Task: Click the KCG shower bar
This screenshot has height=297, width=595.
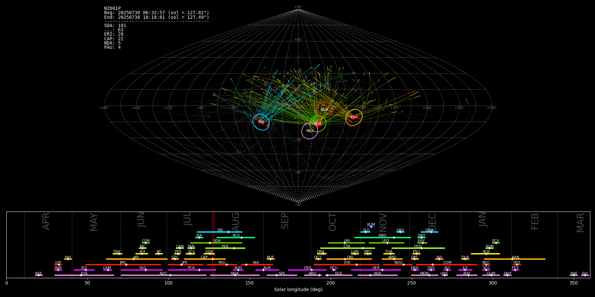Action: point(236,238)
